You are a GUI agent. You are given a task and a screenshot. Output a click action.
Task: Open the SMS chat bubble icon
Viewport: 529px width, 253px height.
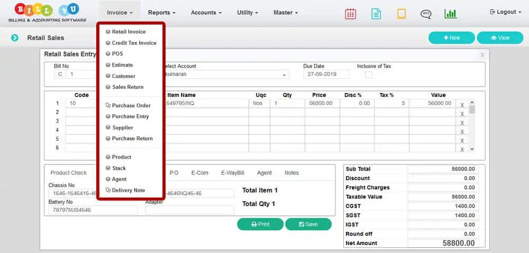(x=426, y=14)
